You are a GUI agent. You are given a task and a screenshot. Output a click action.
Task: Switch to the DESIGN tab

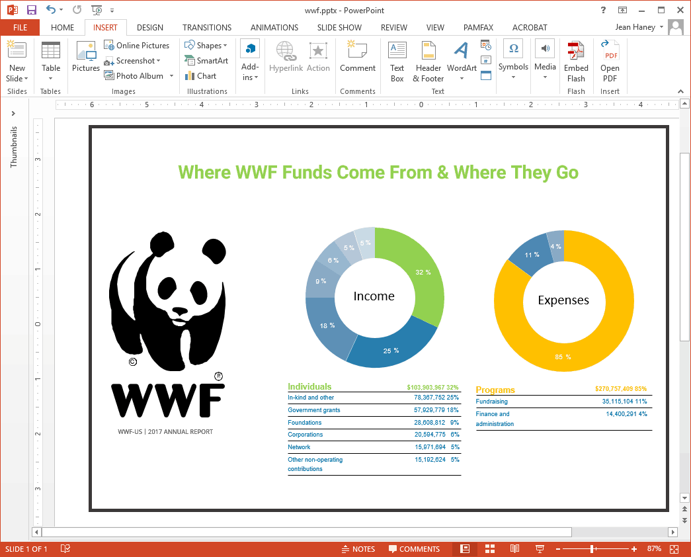[150, 27]
